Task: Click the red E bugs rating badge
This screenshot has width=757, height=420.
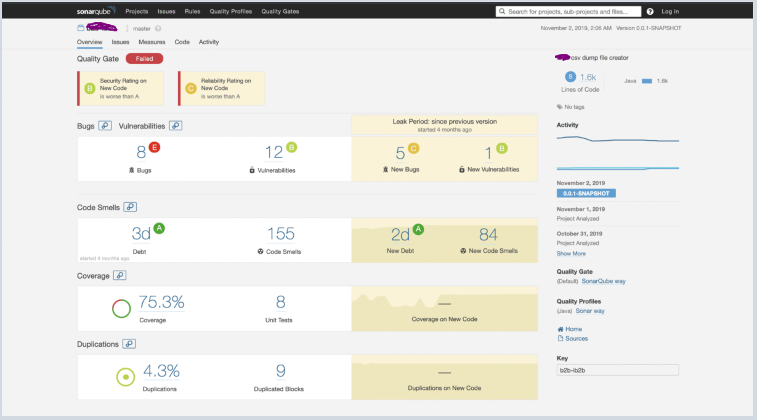Action: coord(154,147)
